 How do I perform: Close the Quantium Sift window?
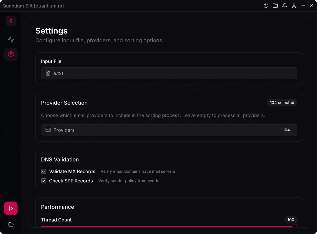point(311,6)
